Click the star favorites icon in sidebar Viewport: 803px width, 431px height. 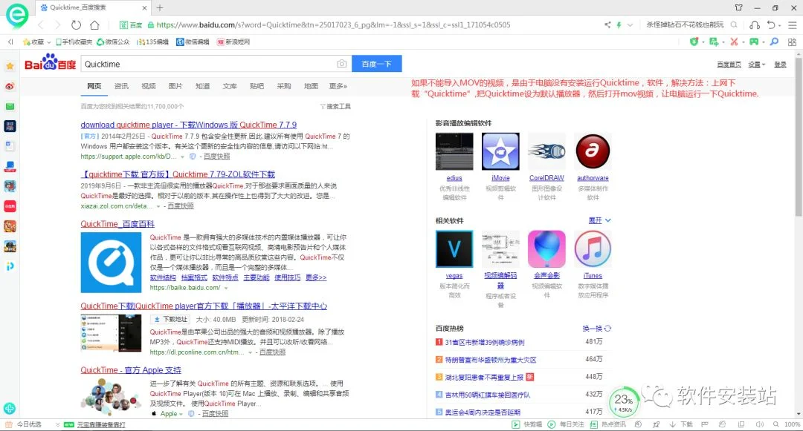click(x=10, y=66)
